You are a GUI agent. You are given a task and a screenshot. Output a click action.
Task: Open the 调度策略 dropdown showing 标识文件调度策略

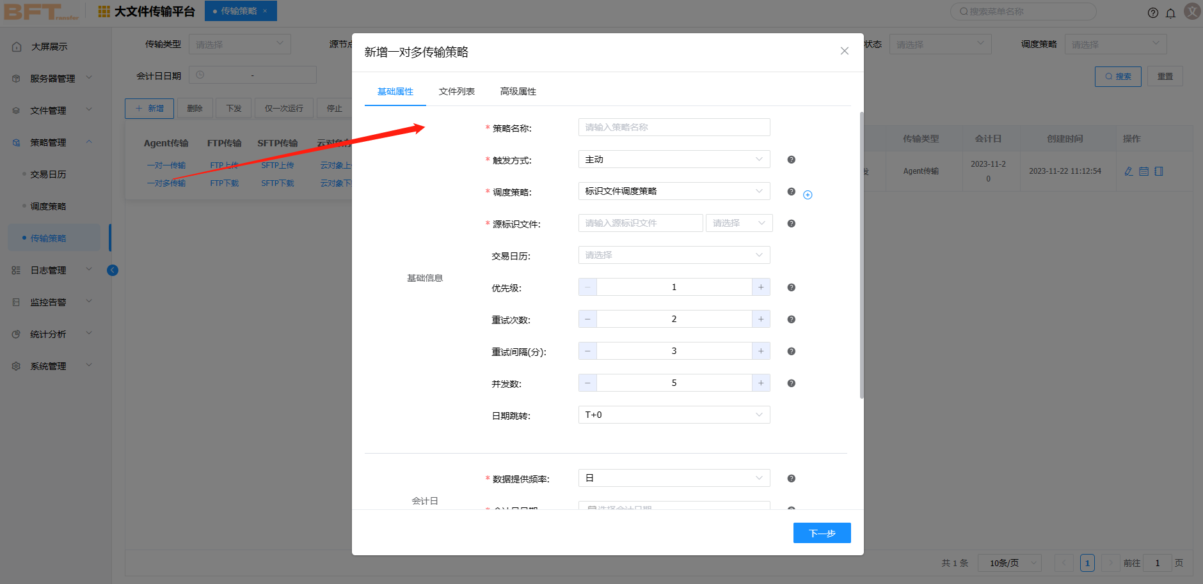coord(673,192)
